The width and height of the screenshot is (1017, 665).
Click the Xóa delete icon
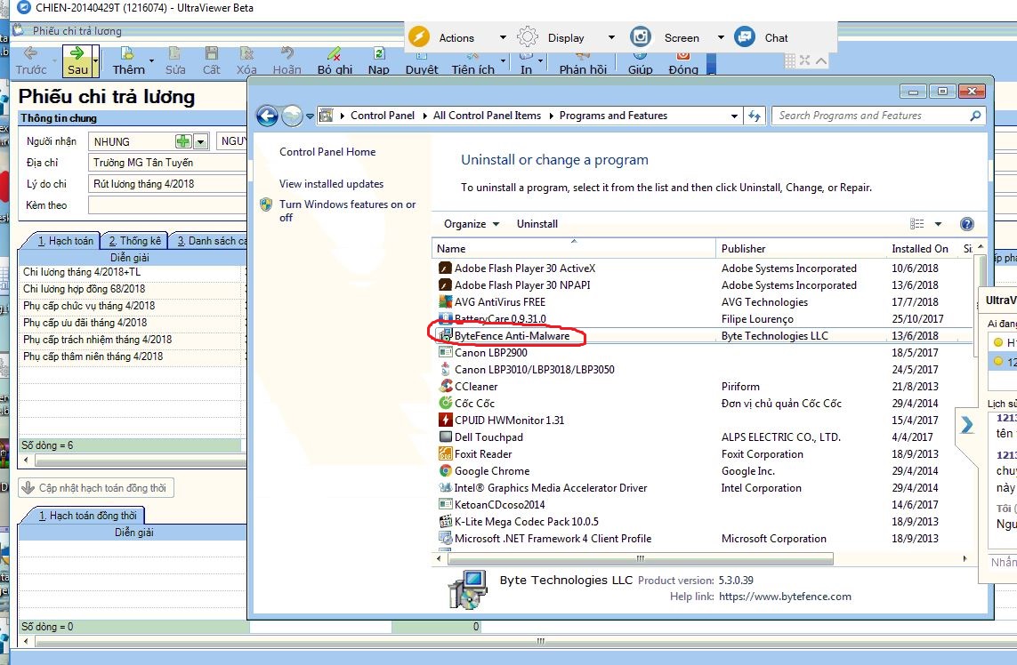[246, 54]
